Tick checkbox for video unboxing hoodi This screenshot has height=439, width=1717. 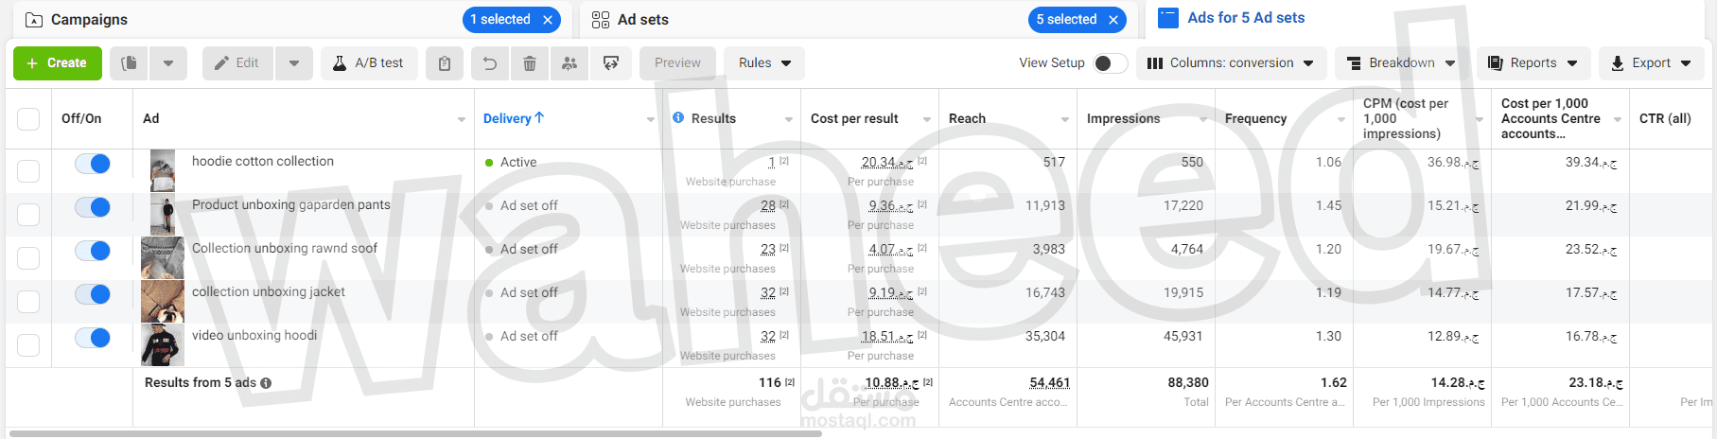pyautogui.click(x=28, y=344)
